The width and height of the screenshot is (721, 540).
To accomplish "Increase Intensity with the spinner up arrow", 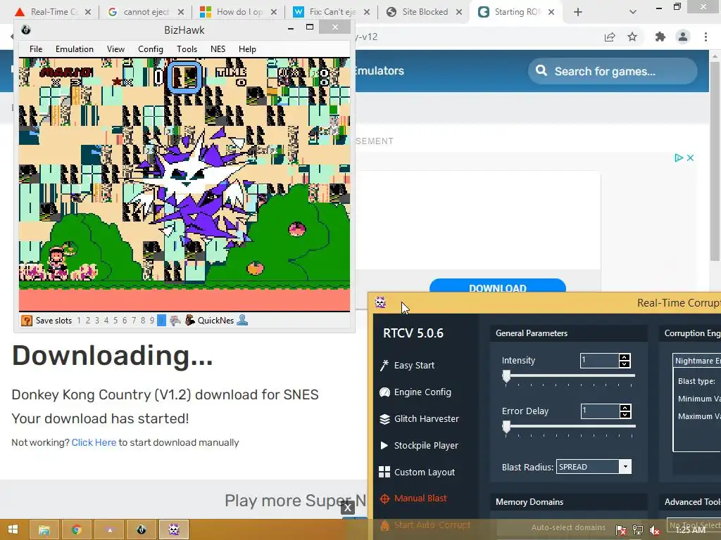I will tap(625, 357).
